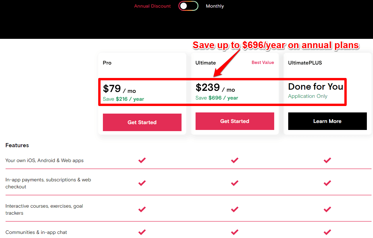Click Get Started under the Ultimate plan
The image size is (373, 238).
point(235,121)
